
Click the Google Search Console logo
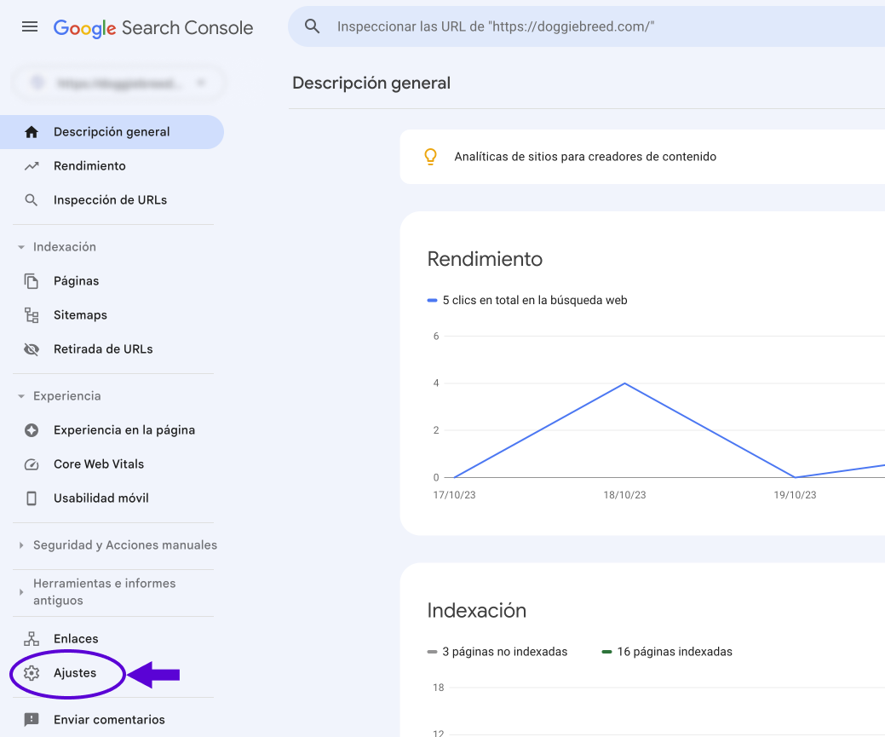pos(153,27)
